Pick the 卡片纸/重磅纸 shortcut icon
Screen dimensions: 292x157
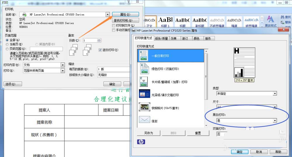coord(144,82)
